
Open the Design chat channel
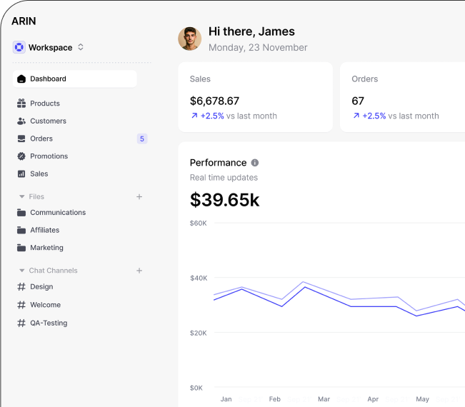click(41, 287)
